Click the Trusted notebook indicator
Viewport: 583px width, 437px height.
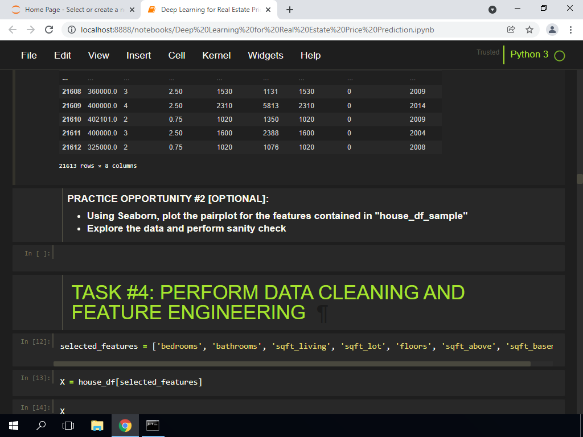(x=487, y=52)
